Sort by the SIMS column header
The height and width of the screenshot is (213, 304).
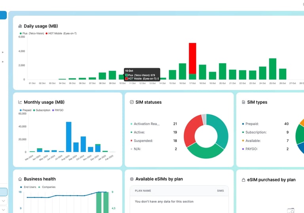(x=220, y=191)
